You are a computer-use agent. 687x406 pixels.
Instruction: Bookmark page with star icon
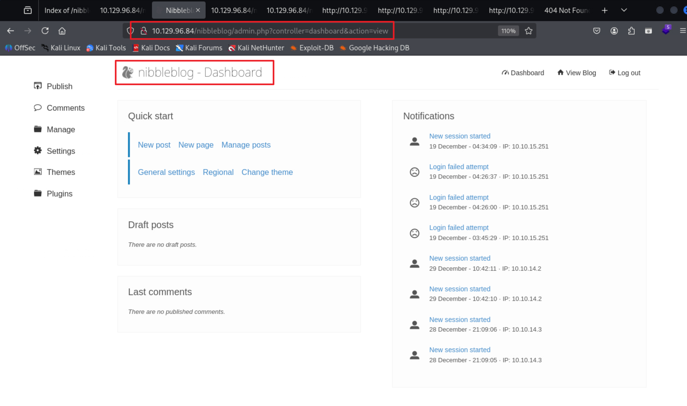(x=529, y=31)
